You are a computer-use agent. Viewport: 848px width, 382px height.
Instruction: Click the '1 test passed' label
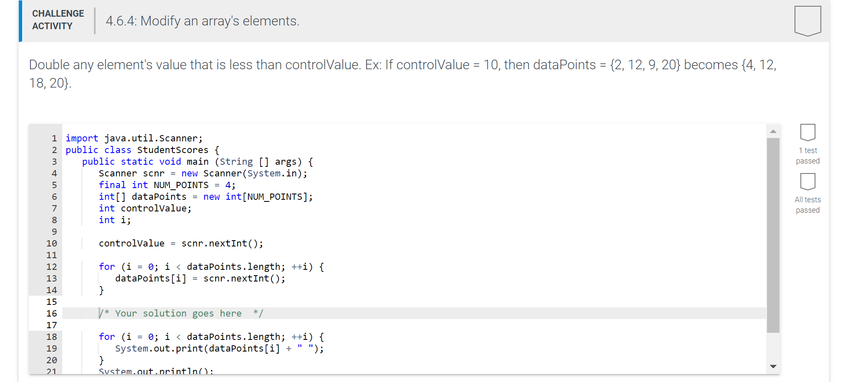pyautogui.click(x=807, y=156)
